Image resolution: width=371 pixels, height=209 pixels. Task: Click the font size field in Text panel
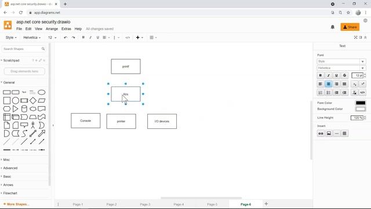click(x=357, y=75)
